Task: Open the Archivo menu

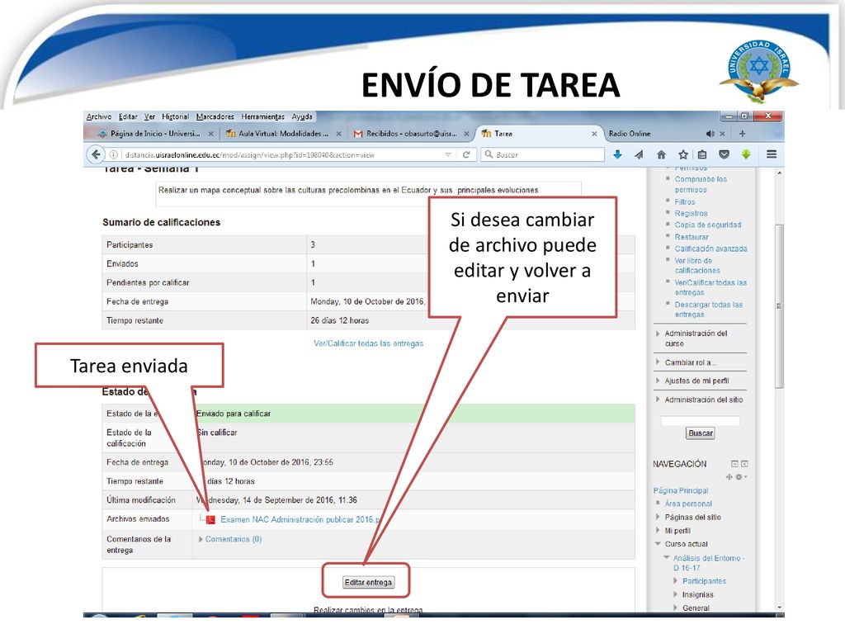Action: (x=99, y=116)
